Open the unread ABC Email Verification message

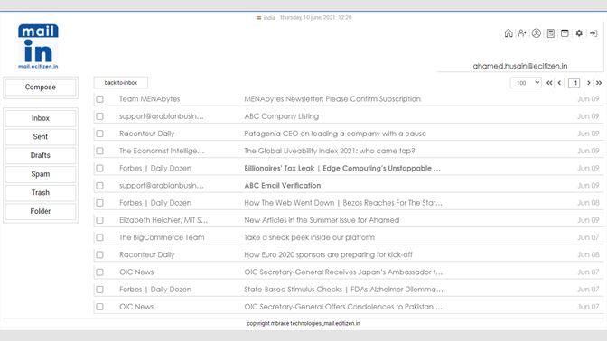(282, 186)
